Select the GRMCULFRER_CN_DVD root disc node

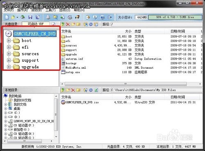pos(35,34)
